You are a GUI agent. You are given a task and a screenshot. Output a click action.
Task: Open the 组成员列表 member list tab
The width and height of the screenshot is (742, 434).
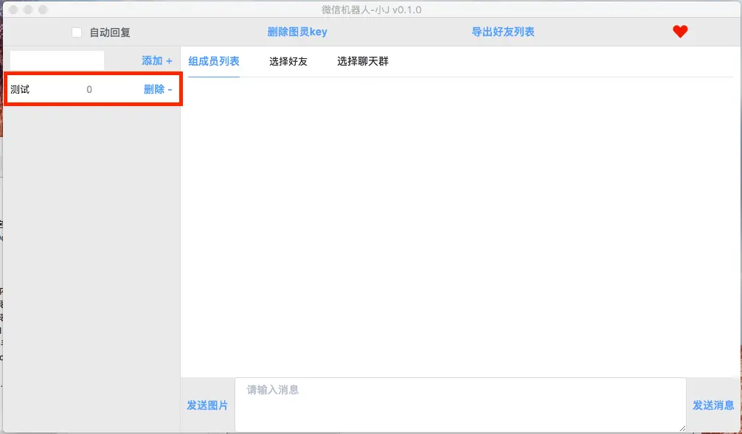(x=213, y=61)
